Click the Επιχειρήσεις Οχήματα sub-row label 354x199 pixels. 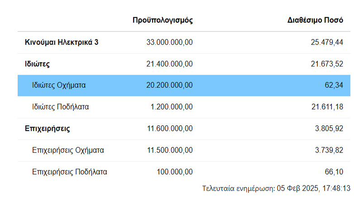(x=68, y=150)
